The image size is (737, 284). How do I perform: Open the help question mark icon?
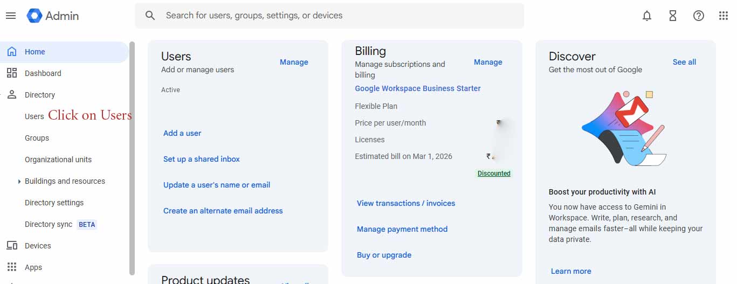699,16
